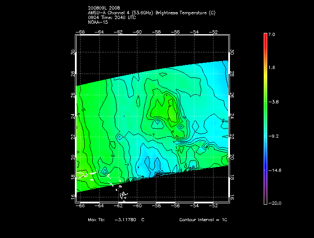Click the NOAA-15 satellite label
This screenshot has width=314, height=238.
(98, 22)
